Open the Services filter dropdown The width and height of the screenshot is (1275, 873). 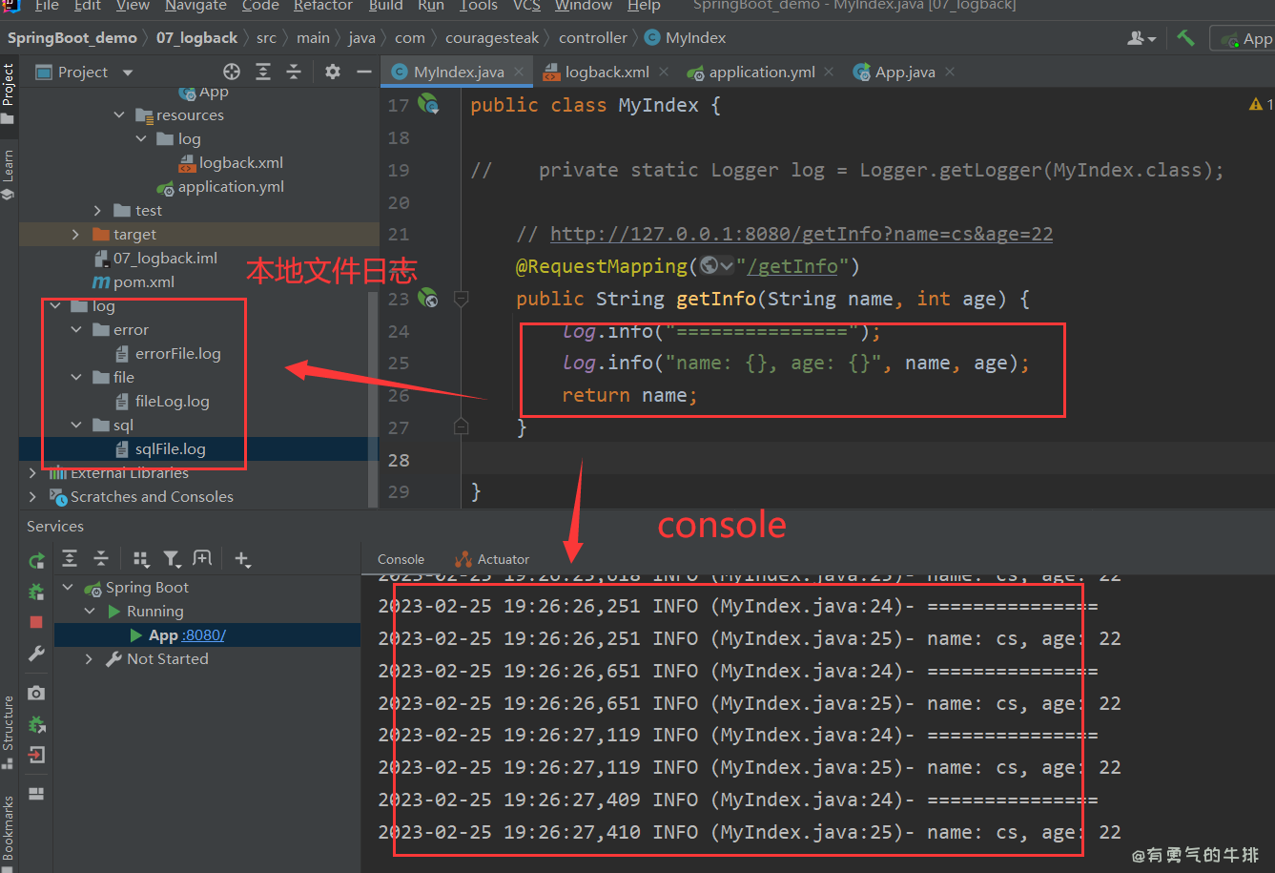point(172,559)
